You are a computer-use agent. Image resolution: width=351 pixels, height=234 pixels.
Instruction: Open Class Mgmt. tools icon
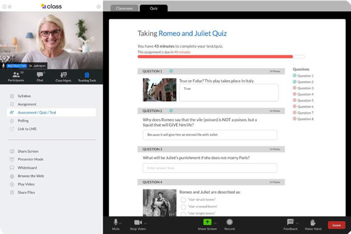click(63, 75)
